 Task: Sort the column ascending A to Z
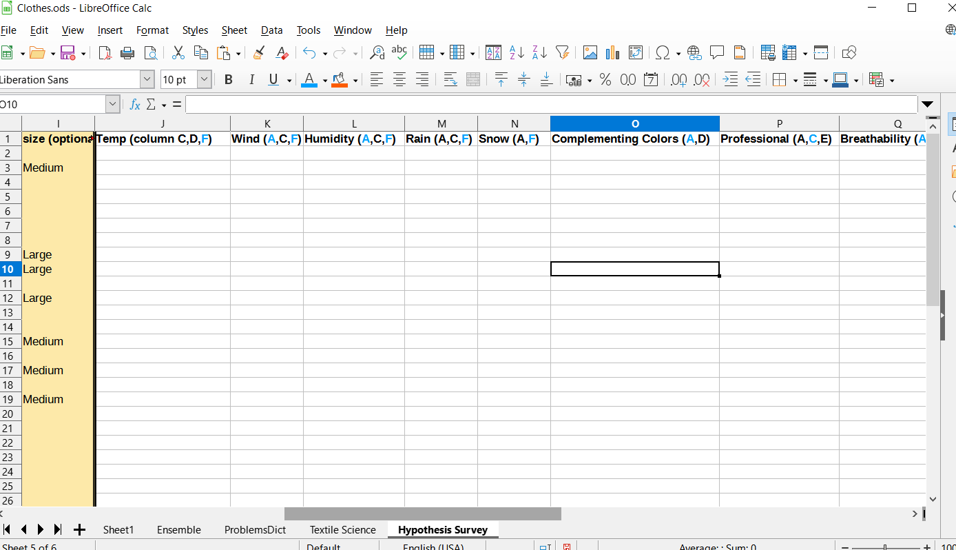tap(517, 52)
